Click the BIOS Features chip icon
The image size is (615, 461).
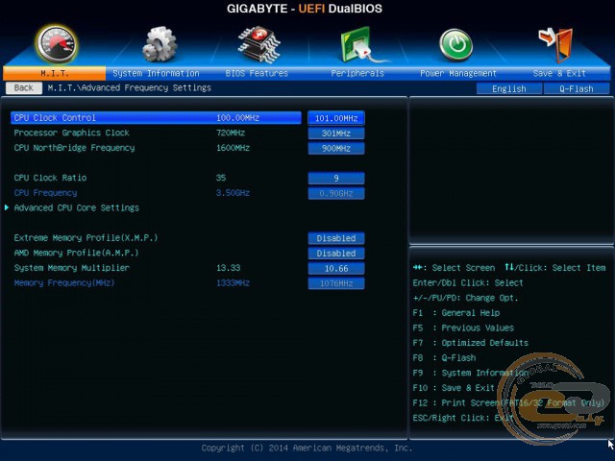(x=258, y=45)
